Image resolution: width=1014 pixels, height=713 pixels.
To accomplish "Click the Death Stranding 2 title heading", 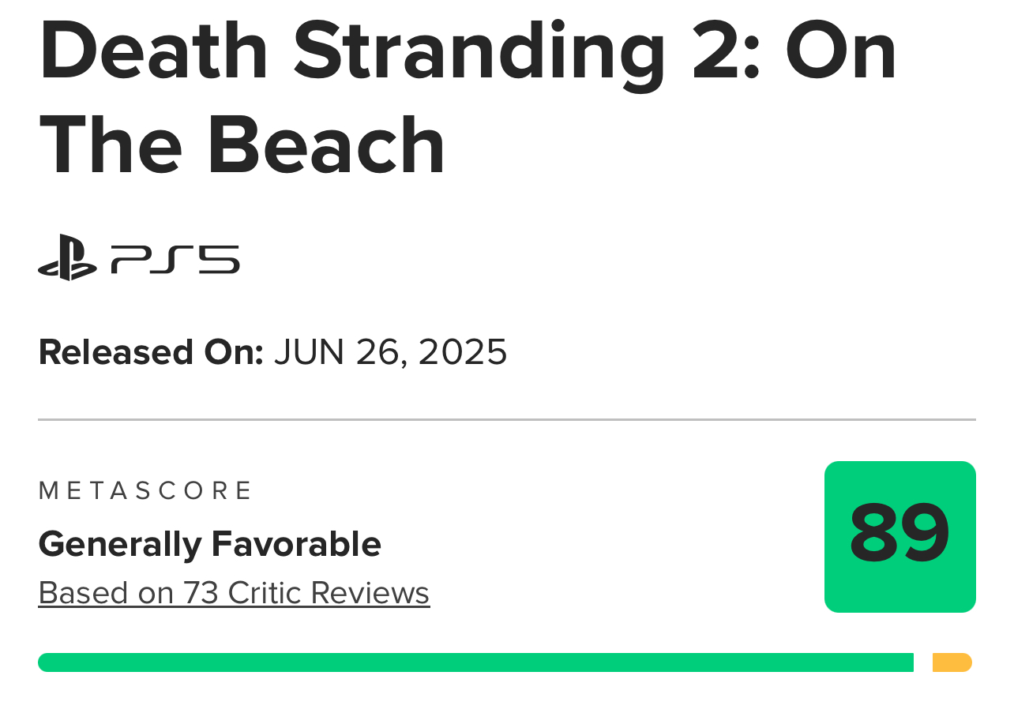I will point(468,98).
